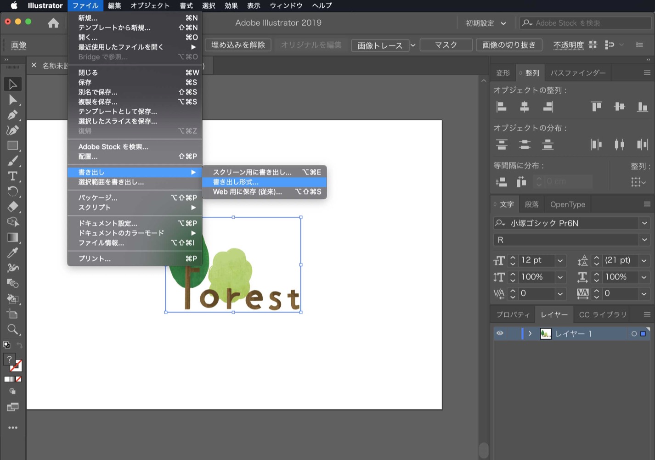This screenshot has width=655, height=460.
Task: Select the Direct Selection tool
Action: [12, 100]
